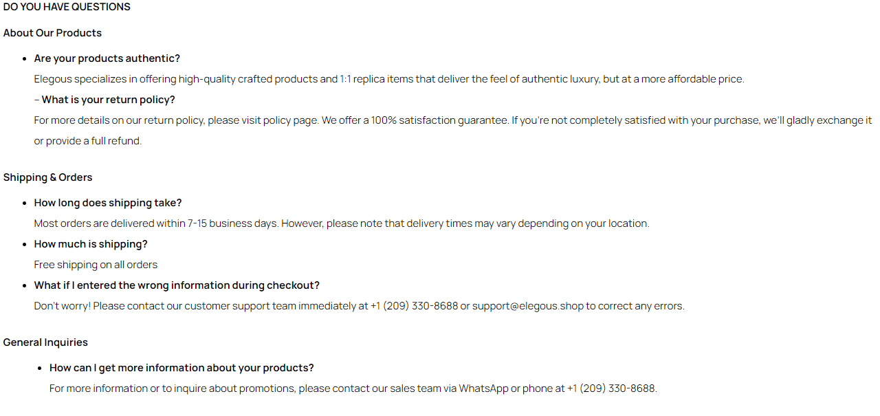Click 'Free shipping on all orders' text

pos(96,265)
